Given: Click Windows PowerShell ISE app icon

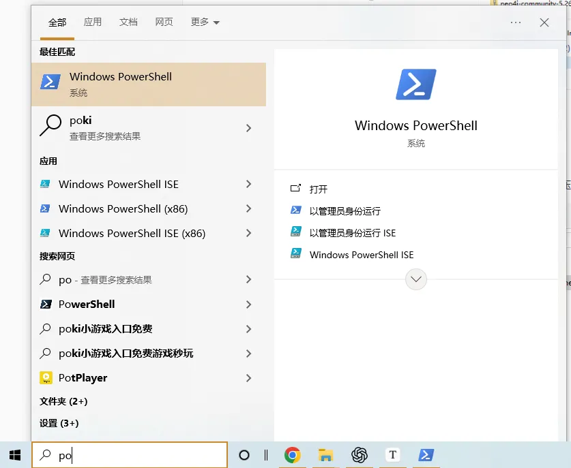Looking at the screenshot, I should pyautogui.click(x=45, y=184).
